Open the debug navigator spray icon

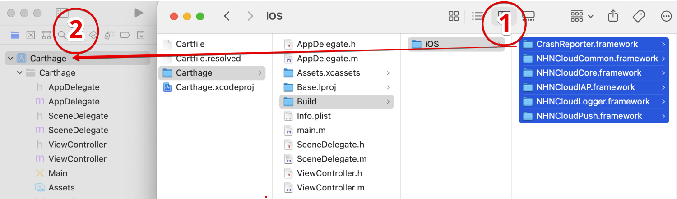point(109,35)
